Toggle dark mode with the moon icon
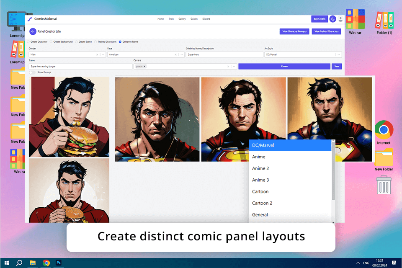 [x=332, y=19]
